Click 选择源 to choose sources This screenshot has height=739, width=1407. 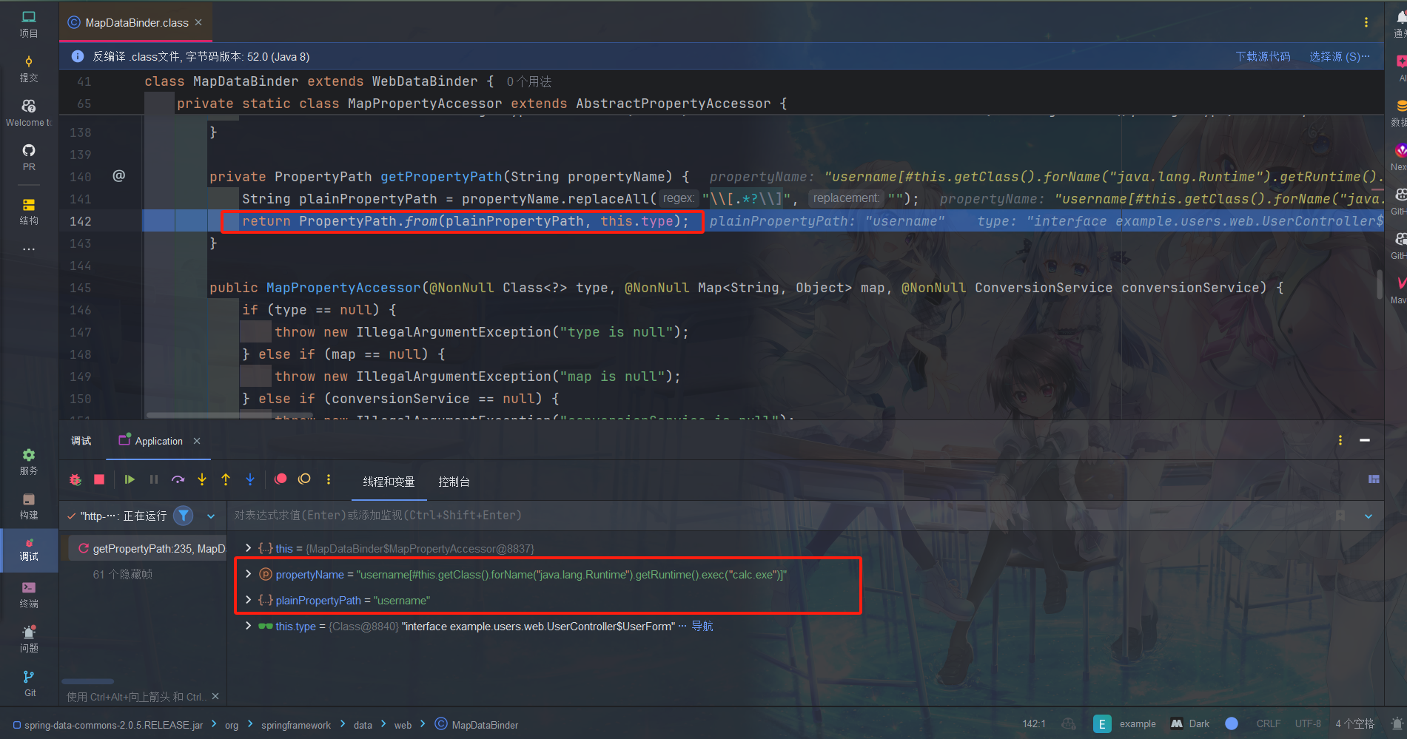1339,56
